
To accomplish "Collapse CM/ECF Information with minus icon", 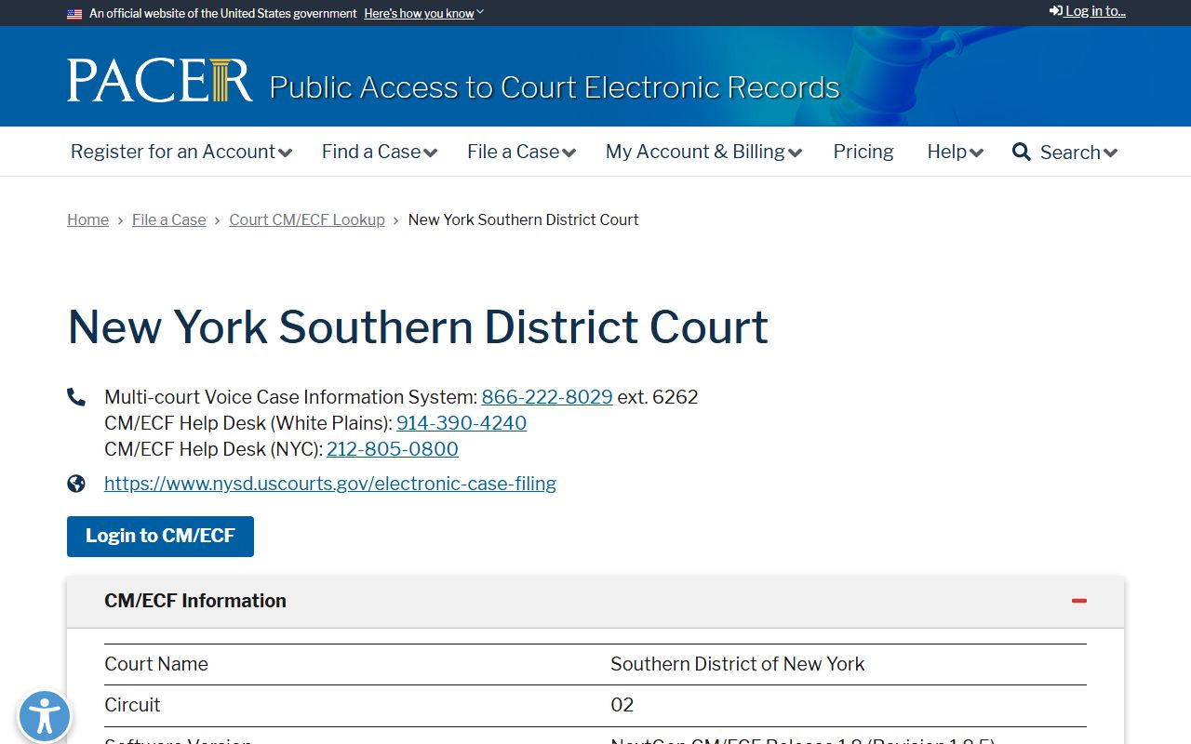I will (1079, 601).
